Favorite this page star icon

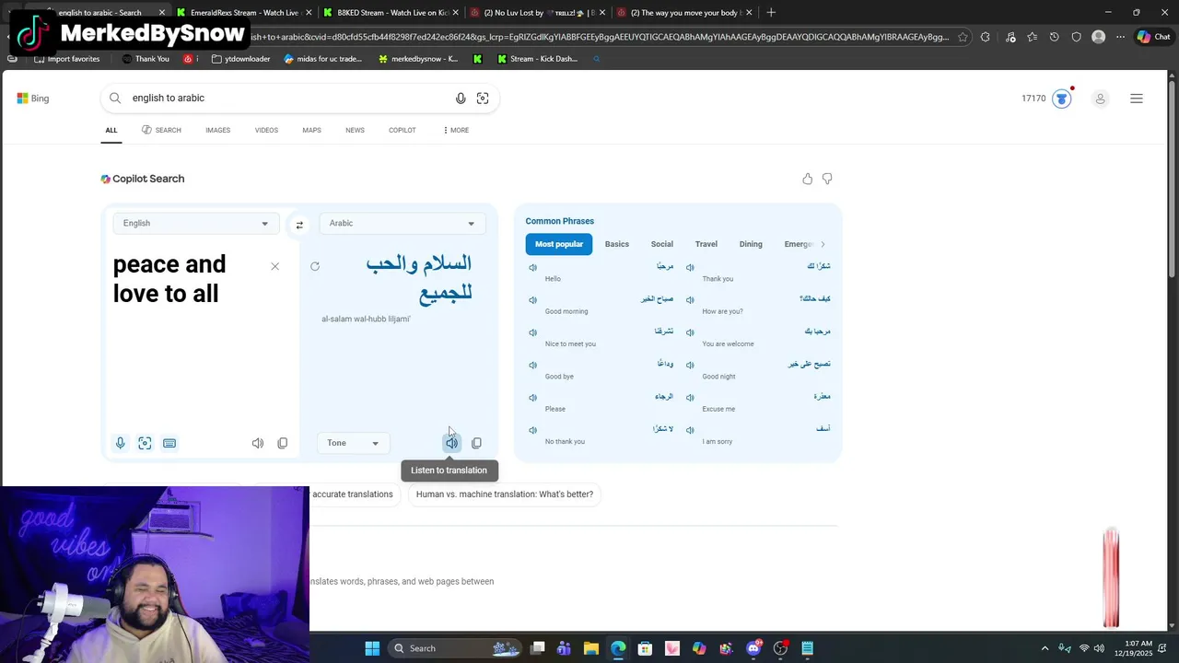[963, 37]
